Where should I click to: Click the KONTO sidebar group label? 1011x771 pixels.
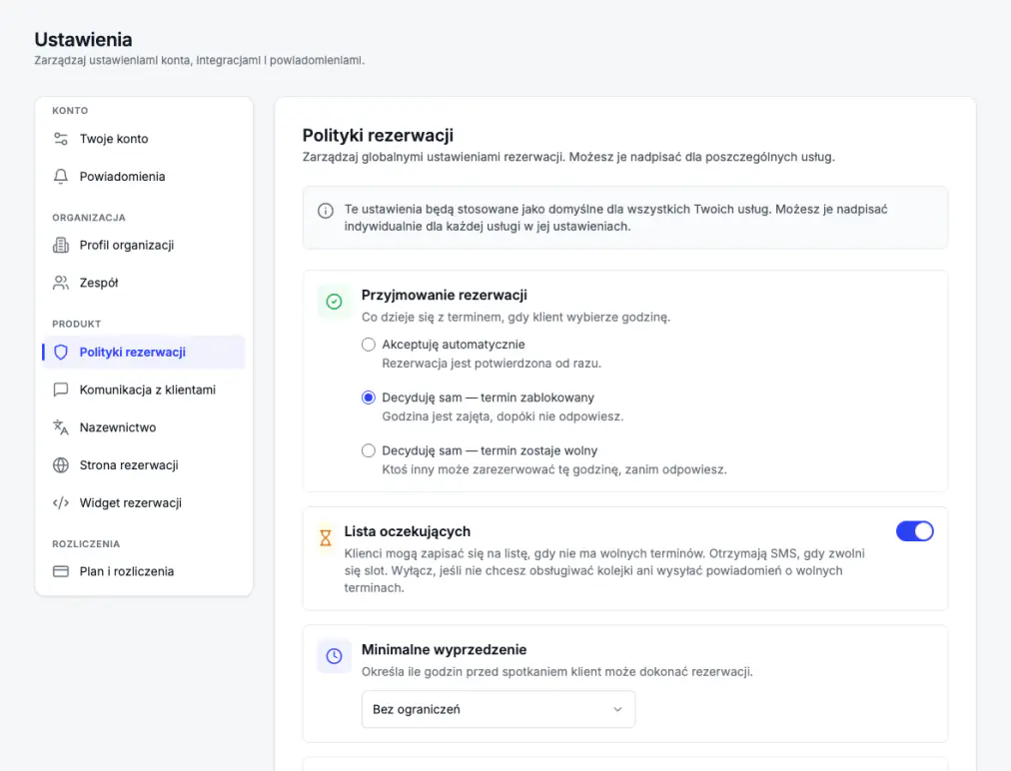tap(70, 110)
